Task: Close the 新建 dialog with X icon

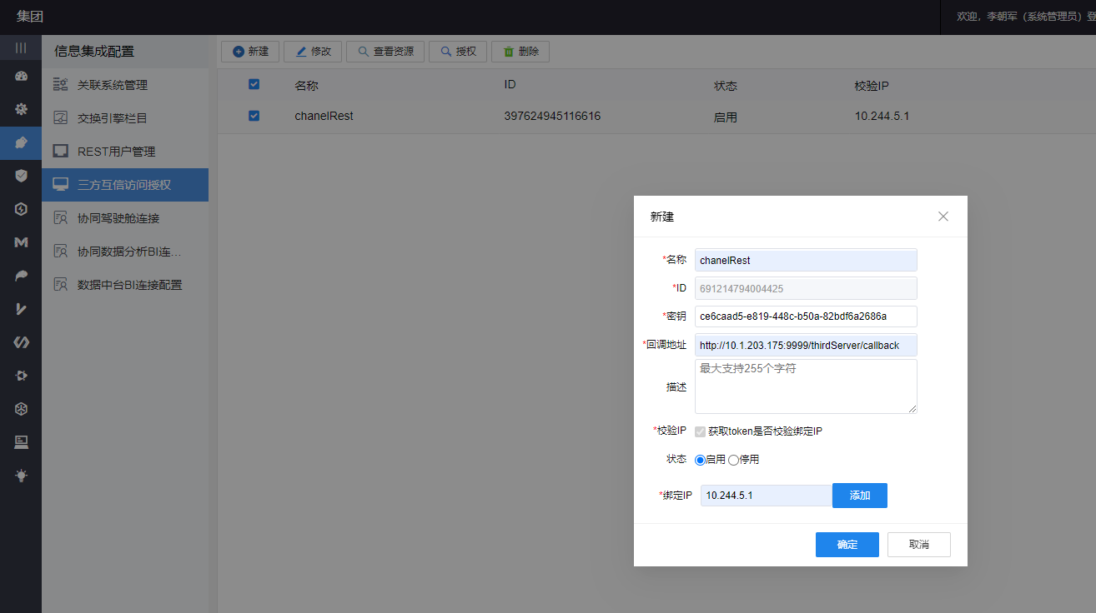Action: [x=943, y=217]
